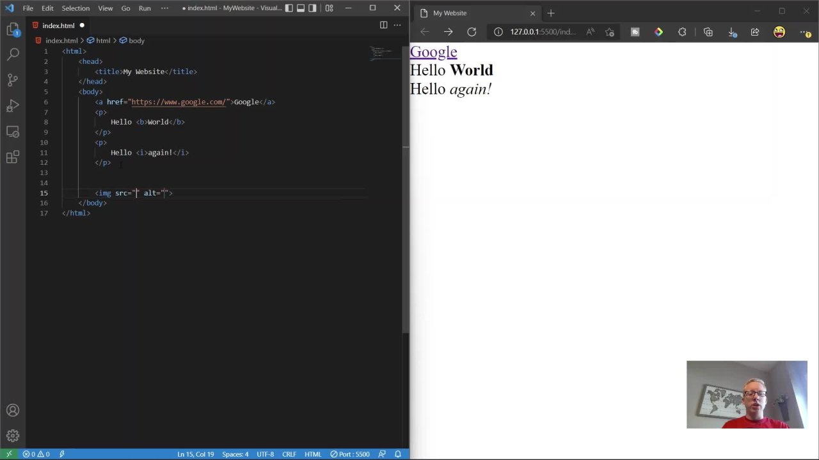Click the Split Editor icon
This screenshot has height=460, width=819.
coord(383,25)
